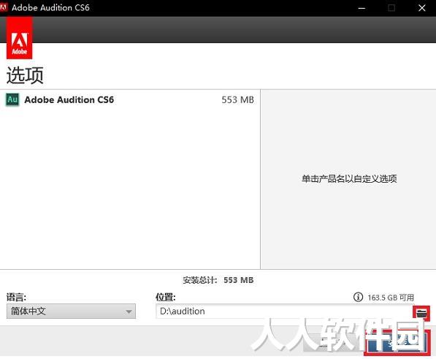Viewport: 436px width, 359px height.
Task: Click the red Adobe logo
Action: tap(20, 38)
